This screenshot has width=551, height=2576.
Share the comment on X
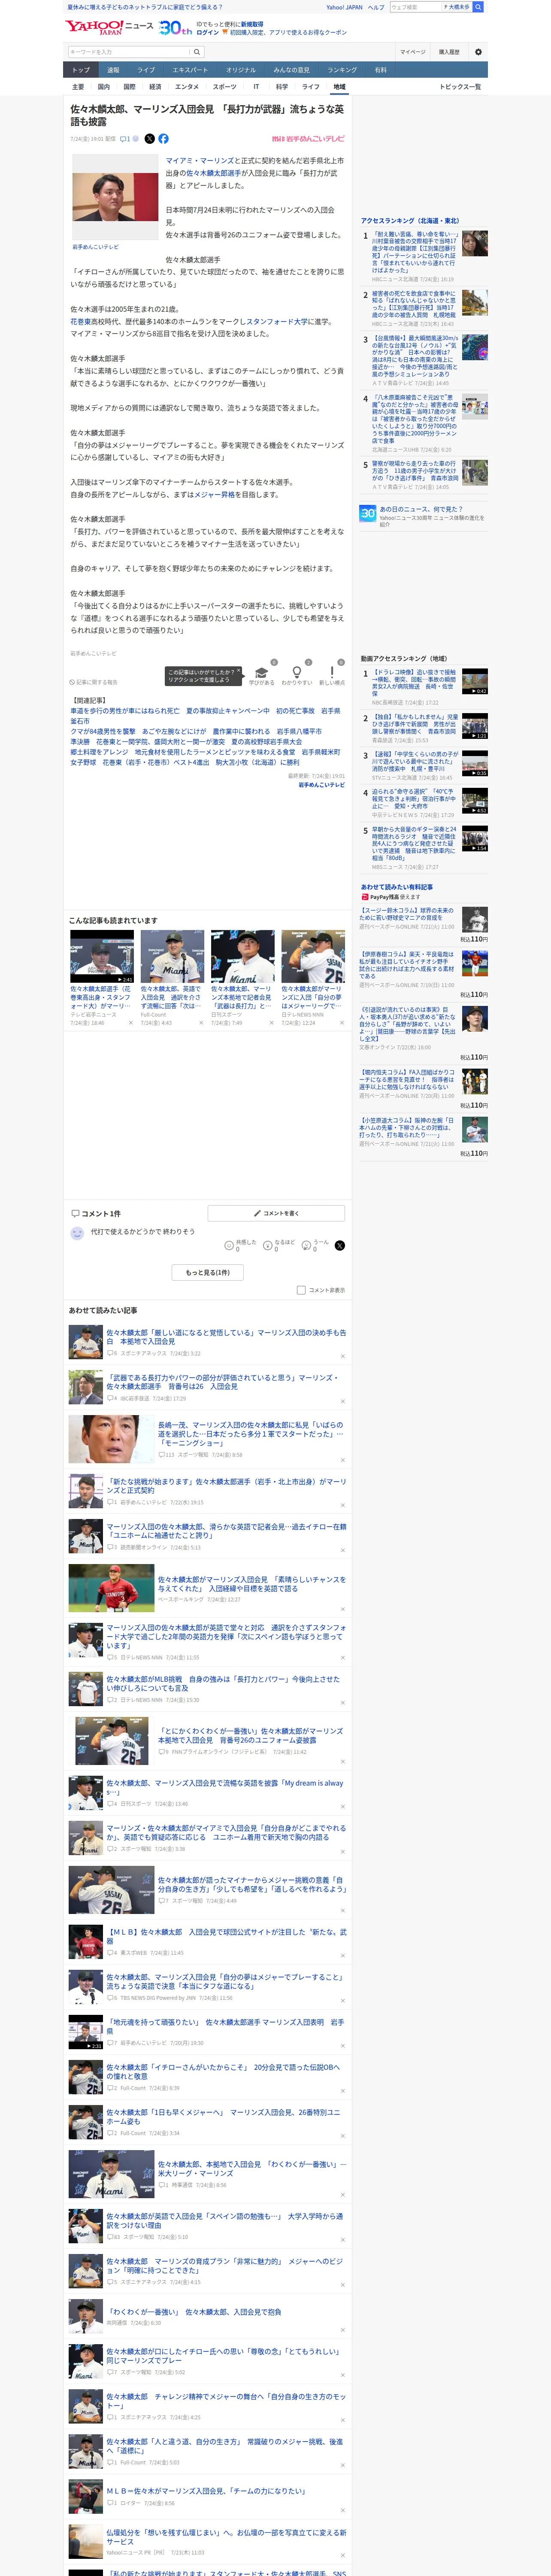(x=340, y=1245)
